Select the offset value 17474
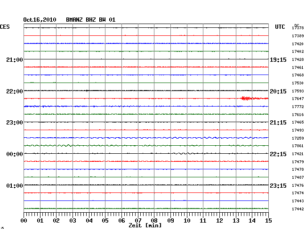306x233 pixels. pyautogui.click(x=298, y=193)
